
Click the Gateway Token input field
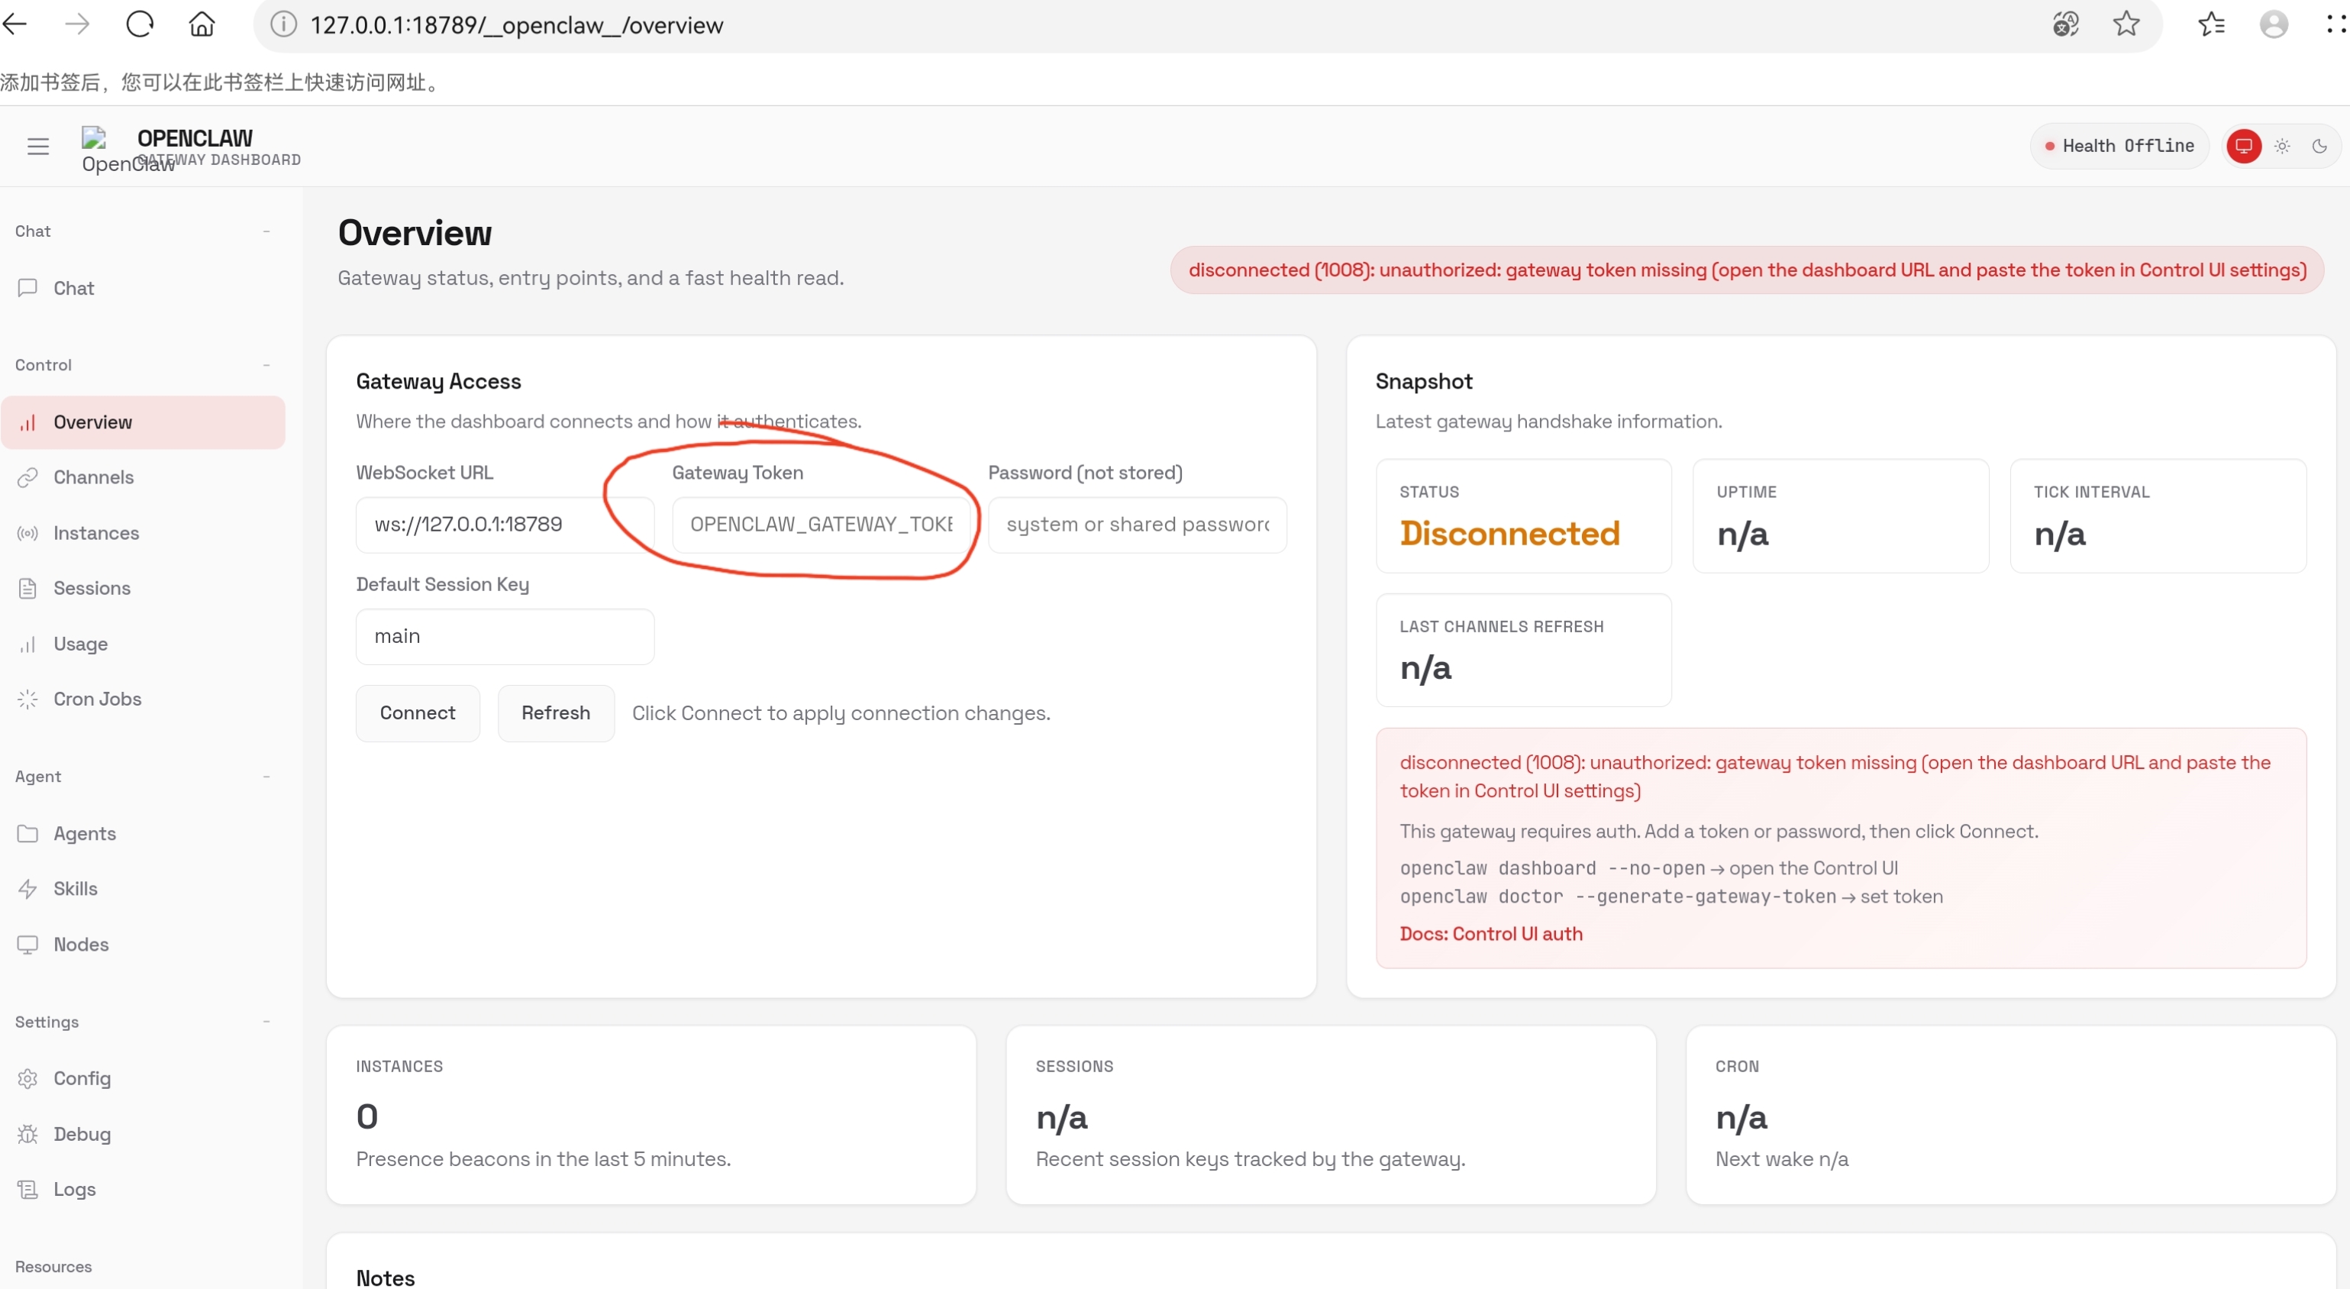point(820,525)
